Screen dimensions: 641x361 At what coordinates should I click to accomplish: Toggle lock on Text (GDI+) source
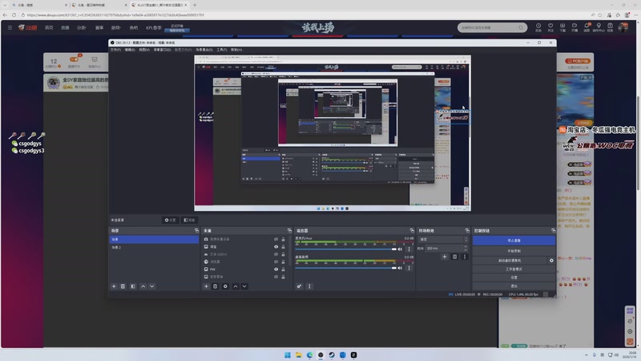pyautogui.click(x=283, y=254)
